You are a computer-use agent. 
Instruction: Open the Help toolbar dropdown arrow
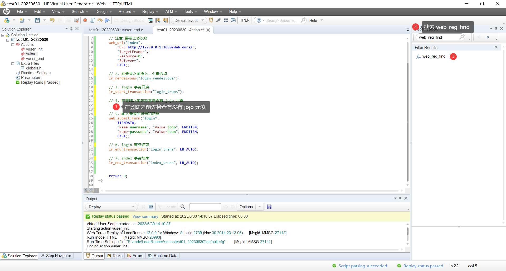click(x=322, y=20)
